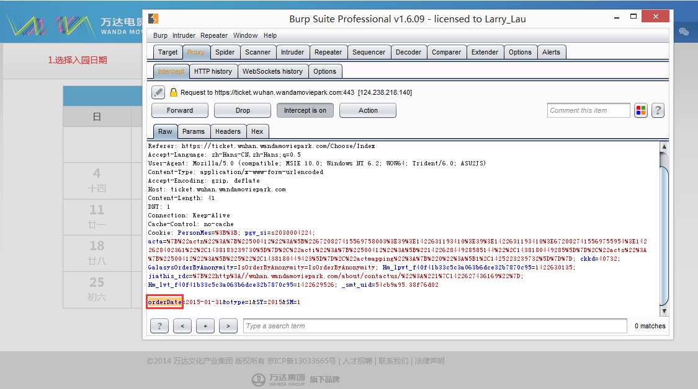Click the padlock HTTPS icon
The height and width of the screenshot is (389, 698).
pos(174,92)
